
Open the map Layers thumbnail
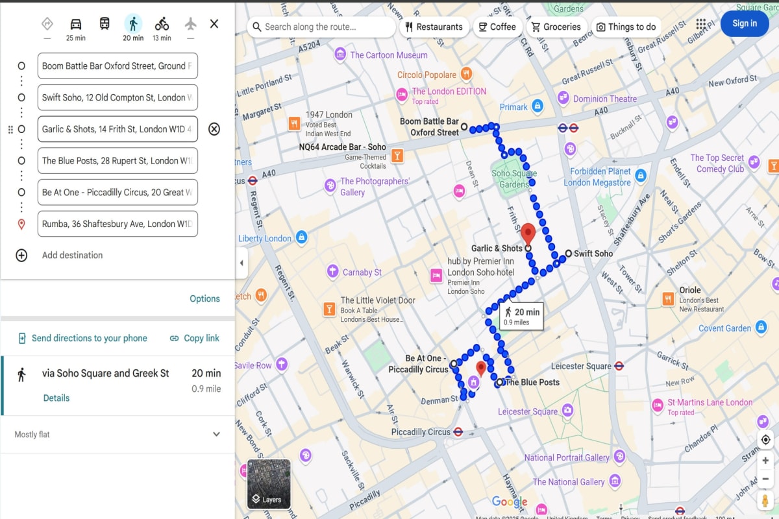[269, 484]
